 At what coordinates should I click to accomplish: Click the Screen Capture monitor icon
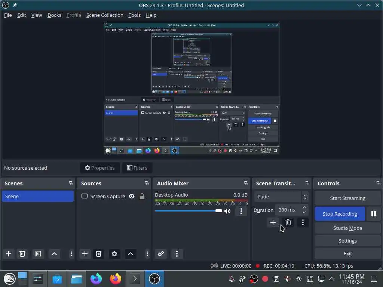click(x=85, y=197)
